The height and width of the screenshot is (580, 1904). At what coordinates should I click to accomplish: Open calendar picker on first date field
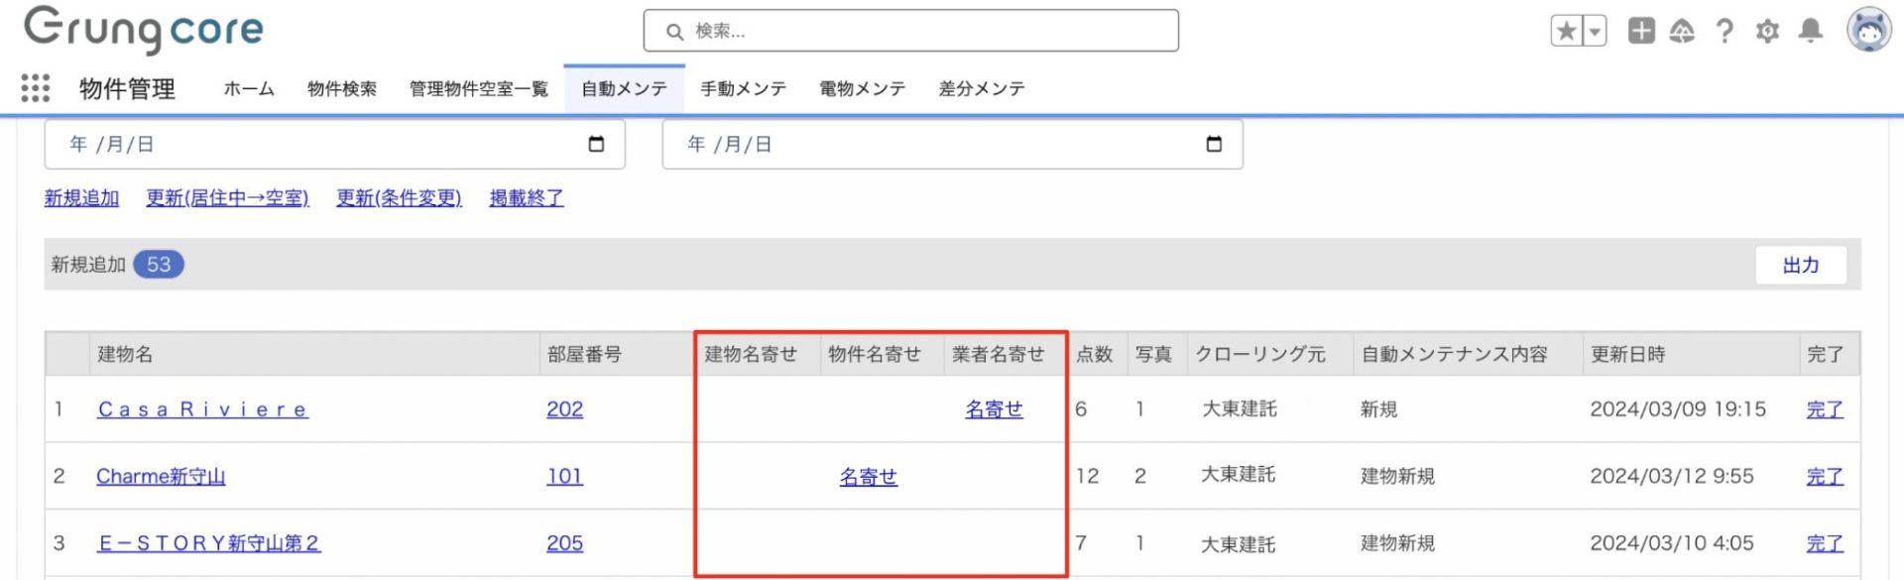pos(596,144)
